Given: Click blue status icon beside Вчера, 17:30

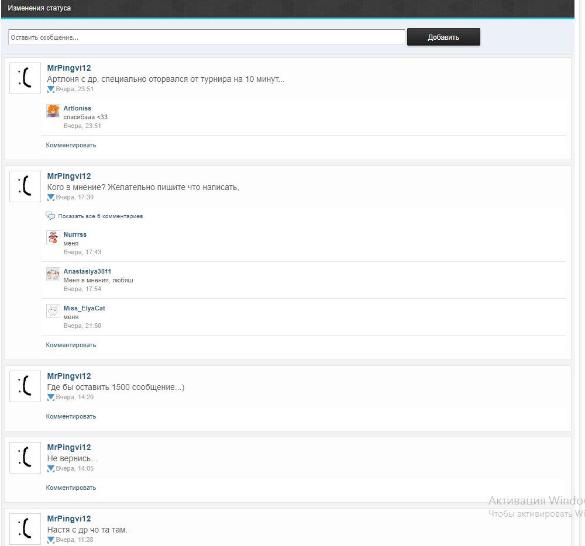Looking at the screenshot, I should pos(51,197).
